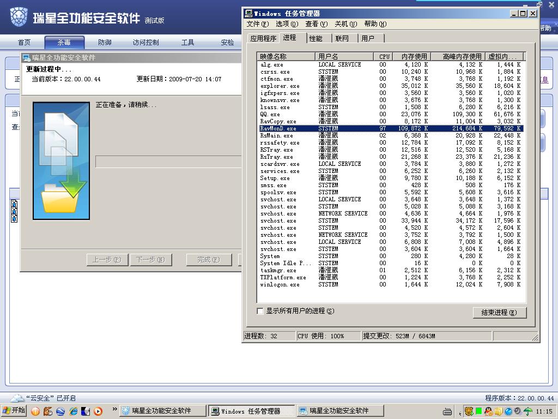This screenshot has height=419, width=558.
Task: Go to the 首页 tab in Rising
Action: [x=24, y=43]
